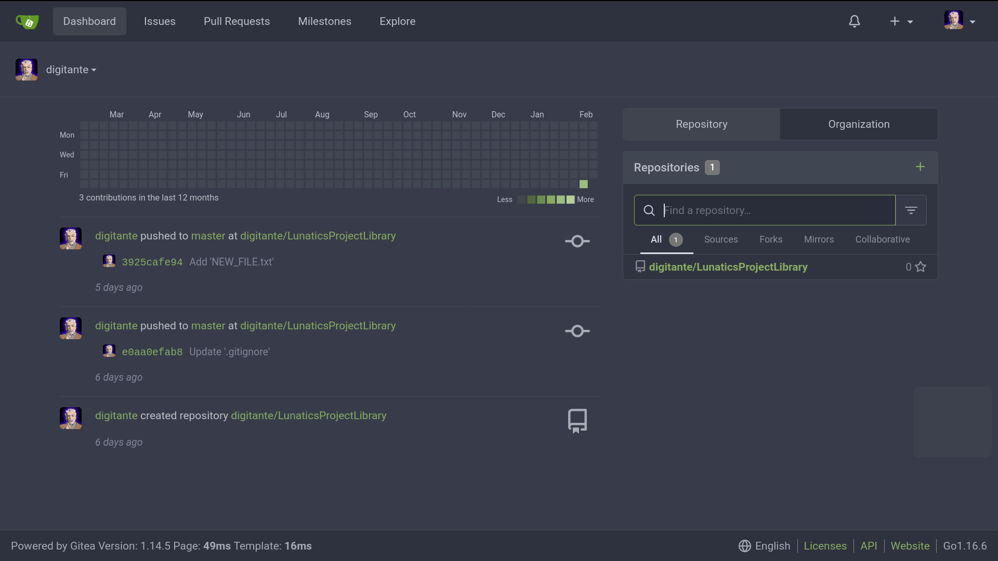Click the repository icon beside created repository entry

point(577,421)
